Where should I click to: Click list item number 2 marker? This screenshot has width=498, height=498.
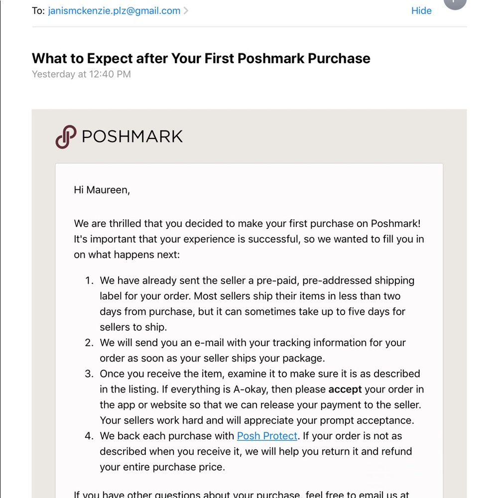coord(89,343)
